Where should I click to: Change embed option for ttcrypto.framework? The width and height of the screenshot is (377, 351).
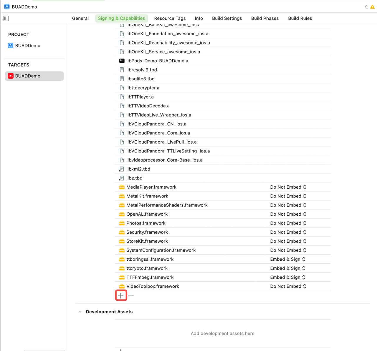click(x=288, y=268)
